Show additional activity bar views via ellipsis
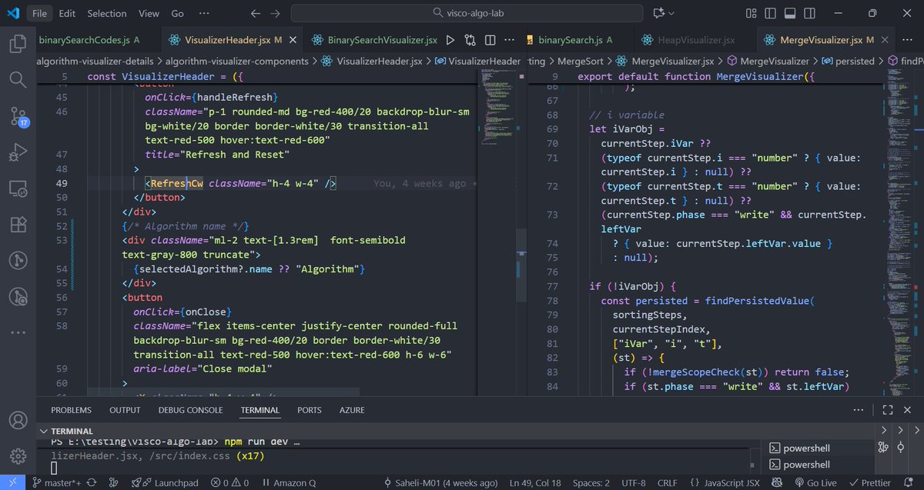Viewport: 924px width, 490px height. (x=18, y=332)
